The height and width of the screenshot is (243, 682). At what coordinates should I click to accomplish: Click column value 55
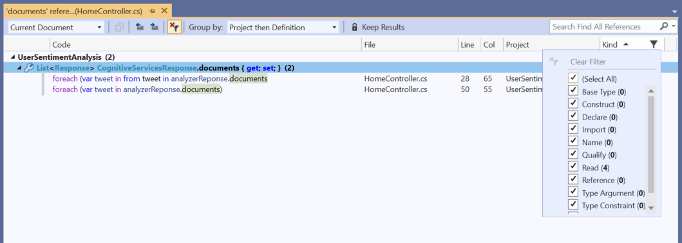487,90
